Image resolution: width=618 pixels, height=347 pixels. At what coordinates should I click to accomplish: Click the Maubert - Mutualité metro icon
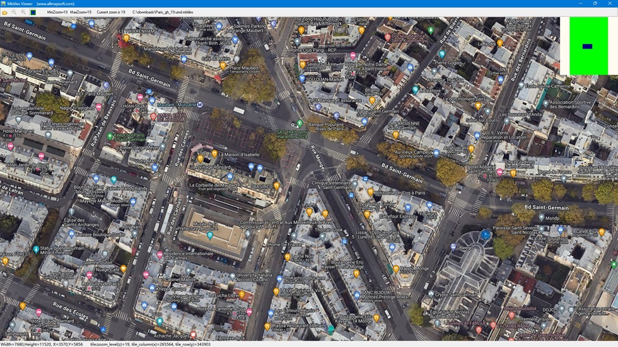pos(200,105)
